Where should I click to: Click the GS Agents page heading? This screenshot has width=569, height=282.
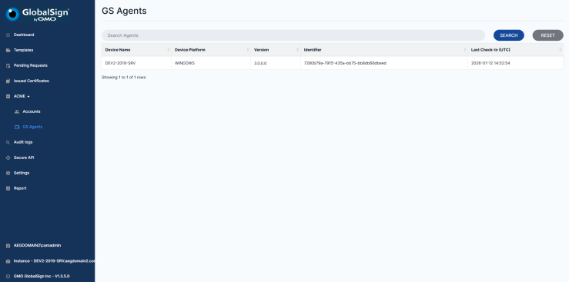coord(124,11)
